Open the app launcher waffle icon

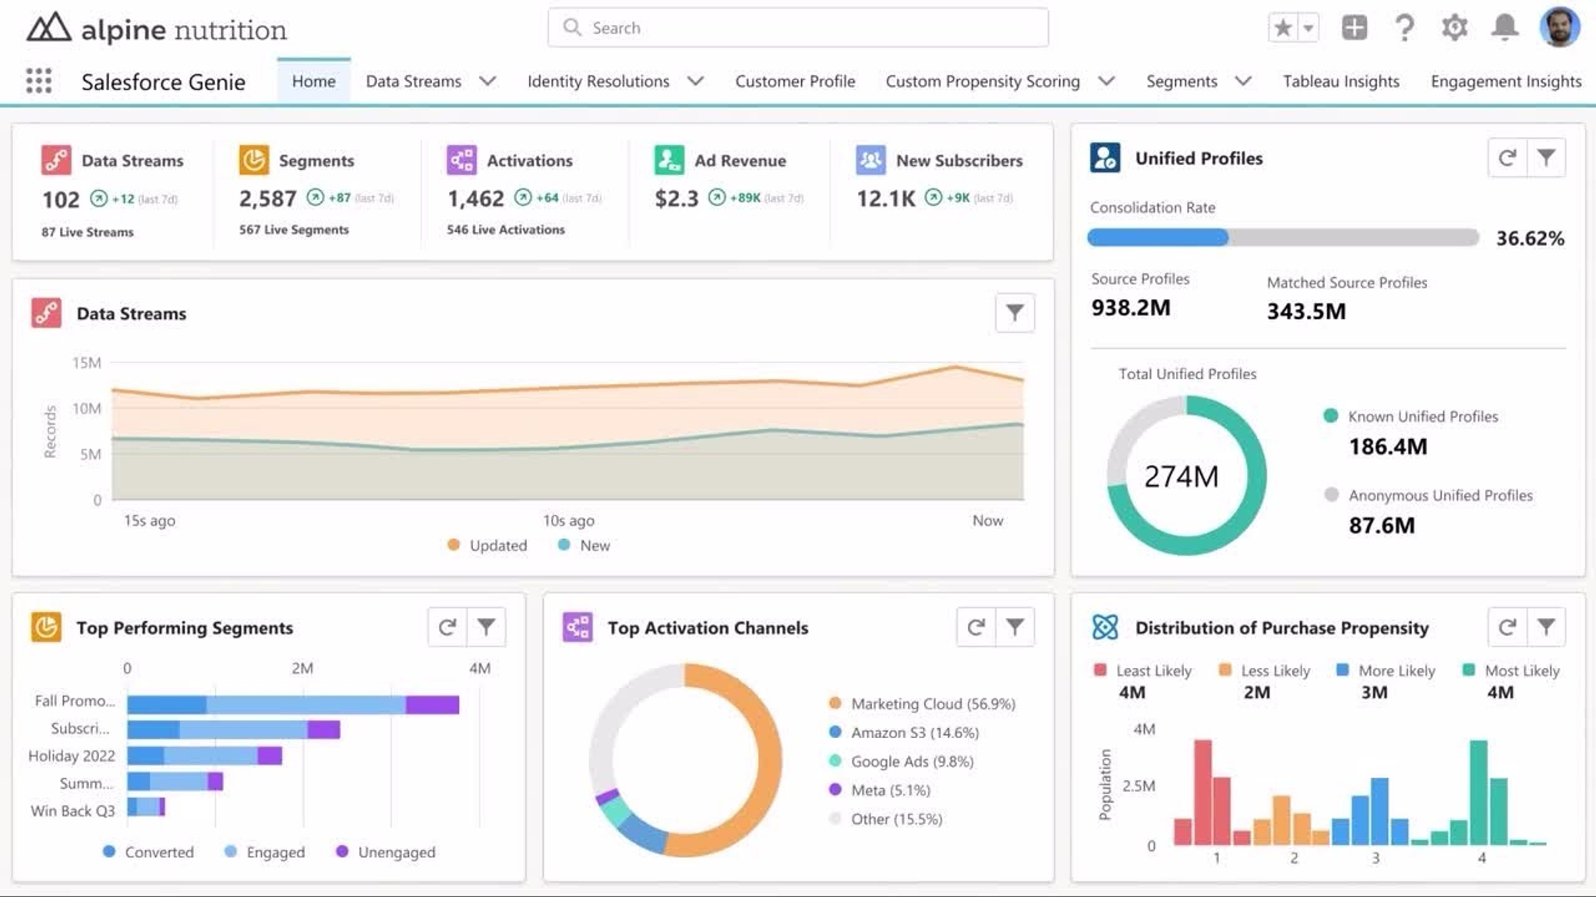click(39, 81)
